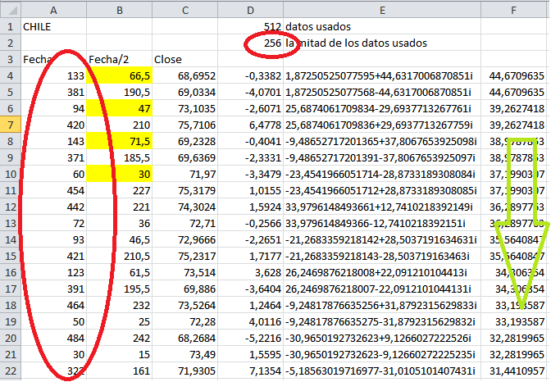Select row 7 header
This screenshot has width=551, height=382.
(x=10, y=125)
